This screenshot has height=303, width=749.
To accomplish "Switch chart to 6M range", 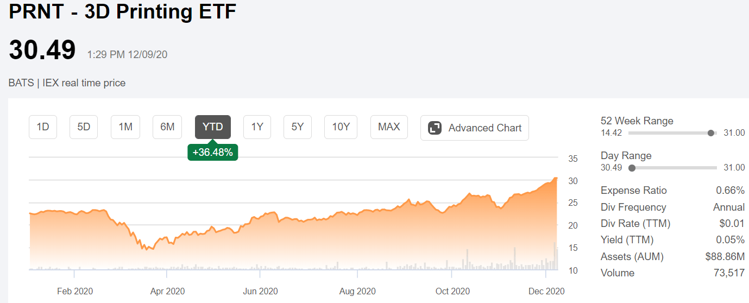I will click(x=167, y=127).
